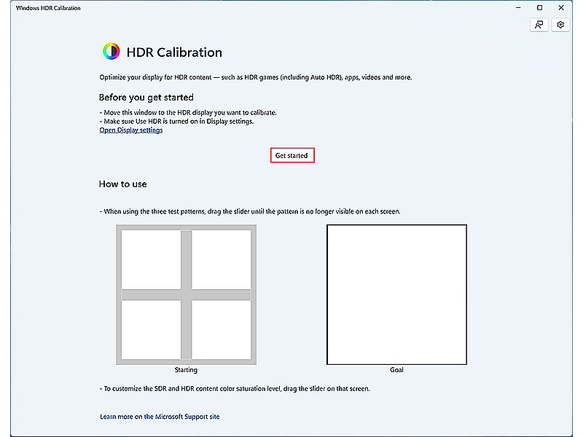Click the 'Optimize your display for HDR content' line
The height and width of the screenshot is (437, 583).
pos(256,77)
